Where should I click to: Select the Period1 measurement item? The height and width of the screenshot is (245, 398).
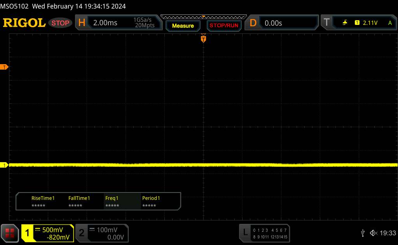click(151, 201)
